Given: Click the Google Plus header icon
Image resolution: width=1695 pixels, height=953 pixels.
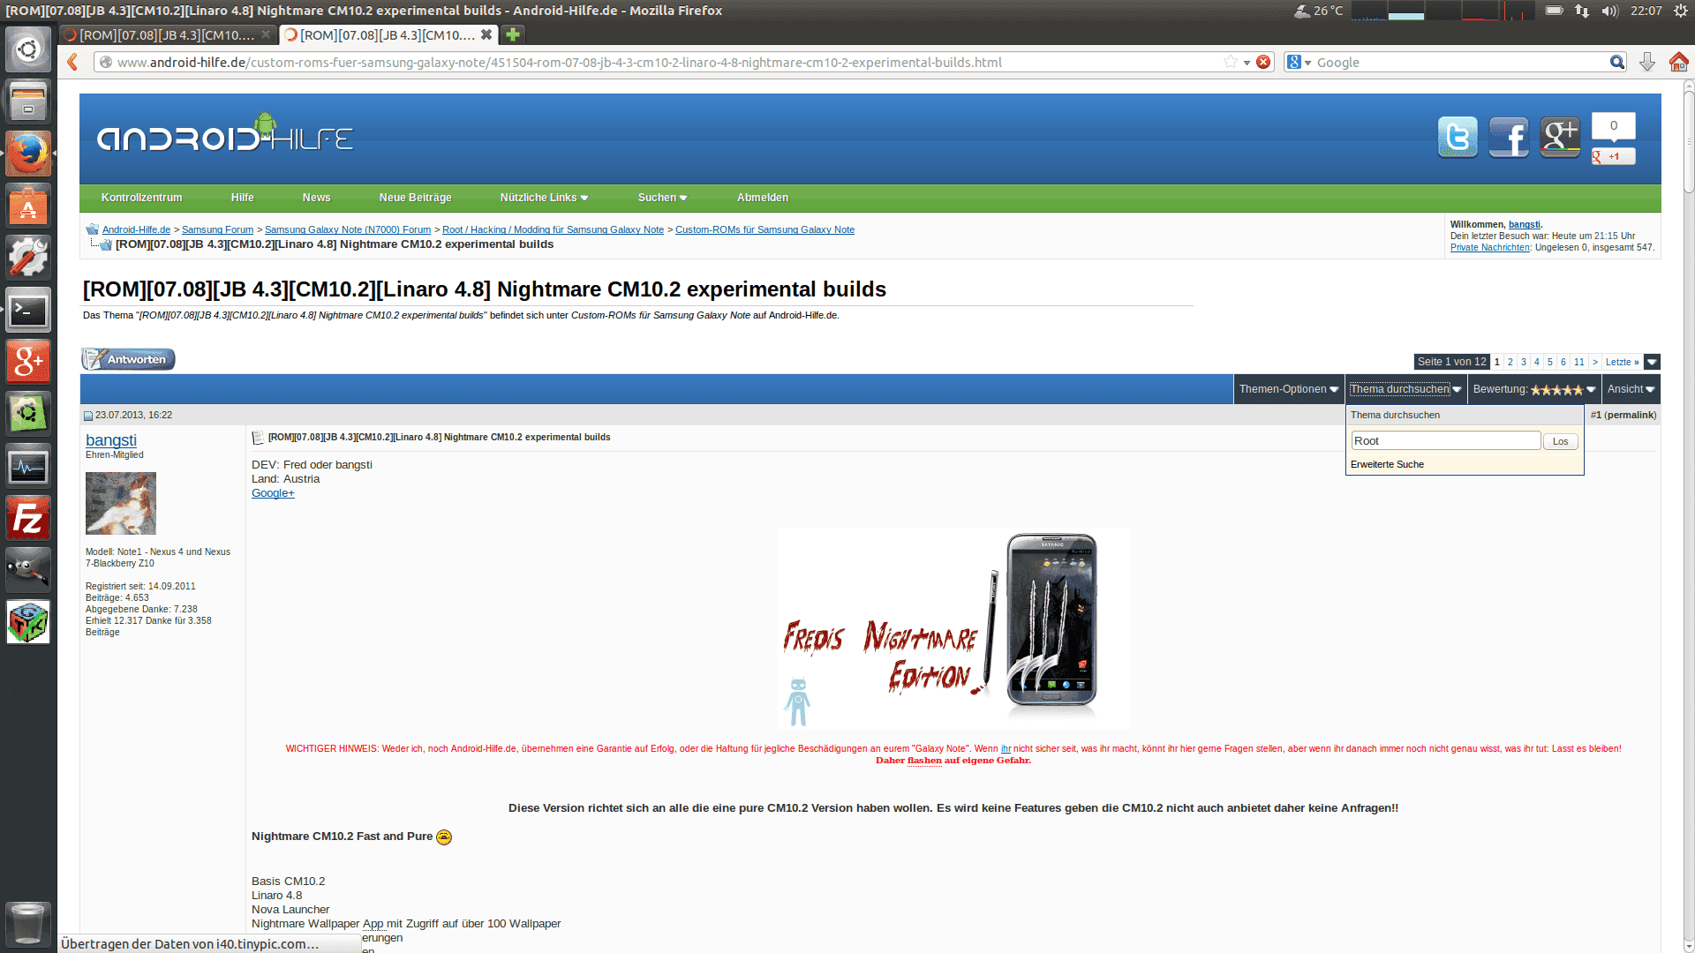Looking at the screenshot, I should 1560,138.
